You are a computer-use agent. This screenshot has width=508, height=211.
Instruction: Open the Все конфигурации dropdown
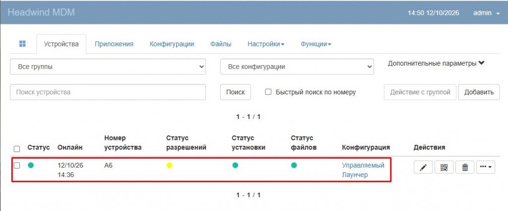click(297, 67)
